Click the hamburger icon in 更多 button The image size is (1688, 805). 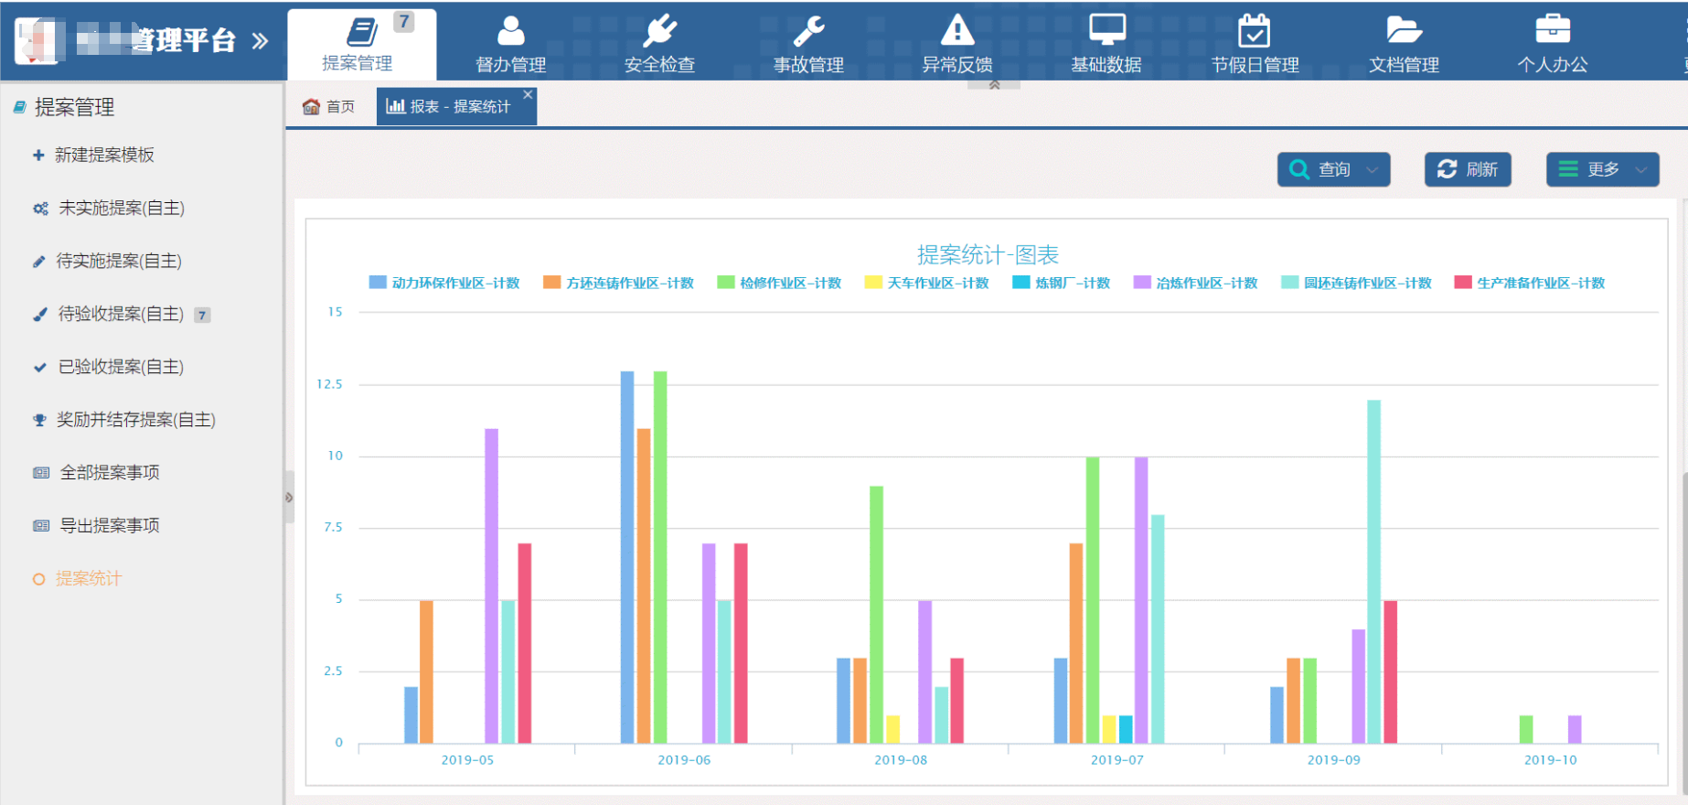coord(1568,169)
